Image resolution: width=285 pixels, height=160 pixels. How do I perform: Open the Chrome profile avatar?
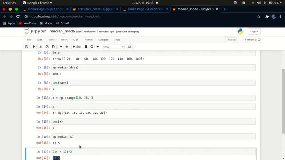point(273,16)
